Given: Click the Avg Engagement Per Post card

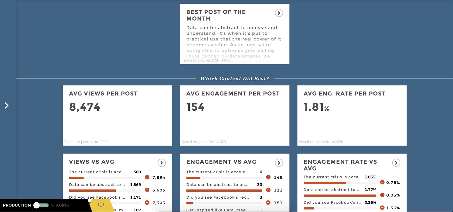Looking at the screenshot, I should pos(234,115).
